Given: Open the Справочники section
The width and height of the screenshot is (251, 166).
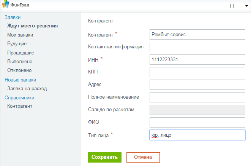Looking at the screenshot, I should (19, 97).
